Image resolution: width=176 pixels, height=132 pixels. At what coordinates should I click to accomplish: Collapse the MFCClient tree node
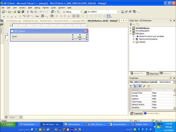coord(131,34)
